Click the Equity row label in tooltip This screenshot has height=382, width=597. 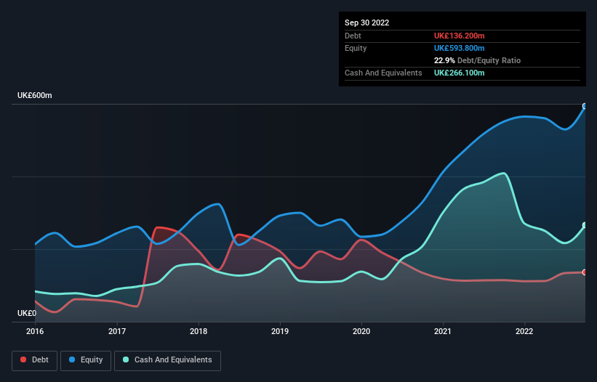[356, 48]
